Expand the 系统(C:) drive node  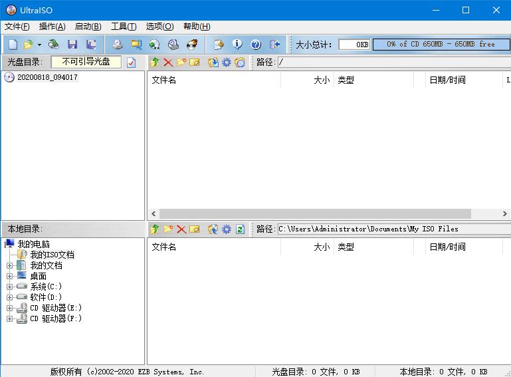point(9,287)
